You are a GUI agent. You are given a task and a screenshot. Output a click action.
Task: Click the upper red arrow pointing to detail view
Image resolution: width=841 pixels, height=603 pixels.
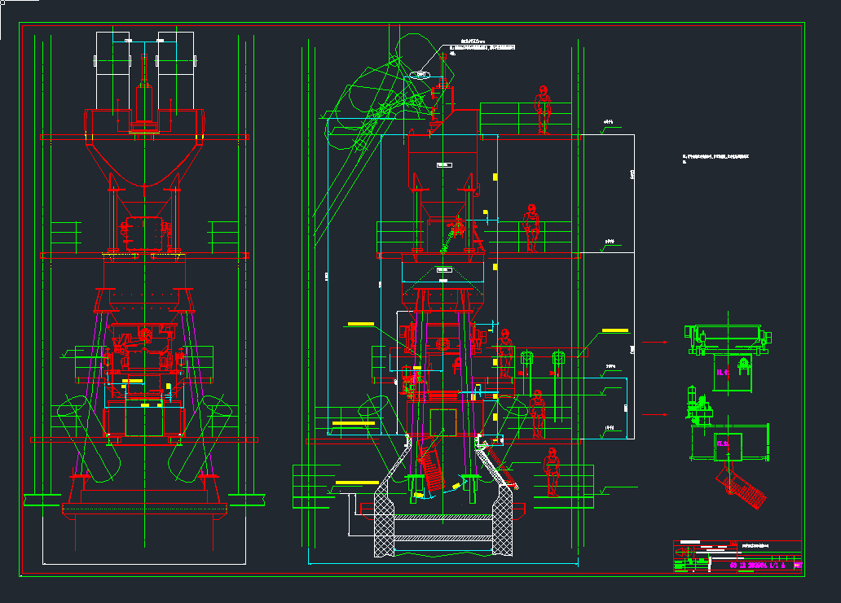tap(654, 343)
